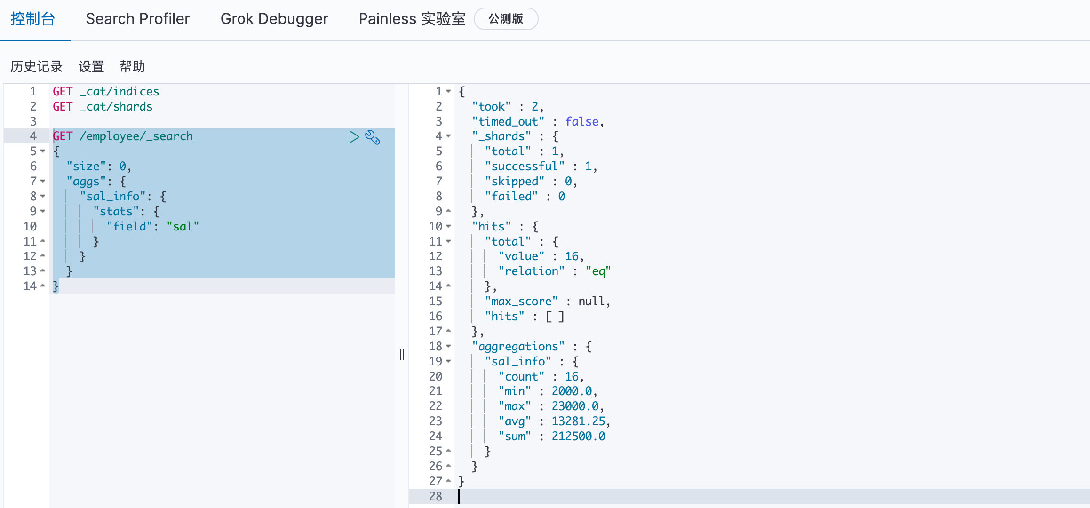Viewport: 1090px width, 508px height.
Task: Click the GET _cat/indices request line
Action: [106, 91]
